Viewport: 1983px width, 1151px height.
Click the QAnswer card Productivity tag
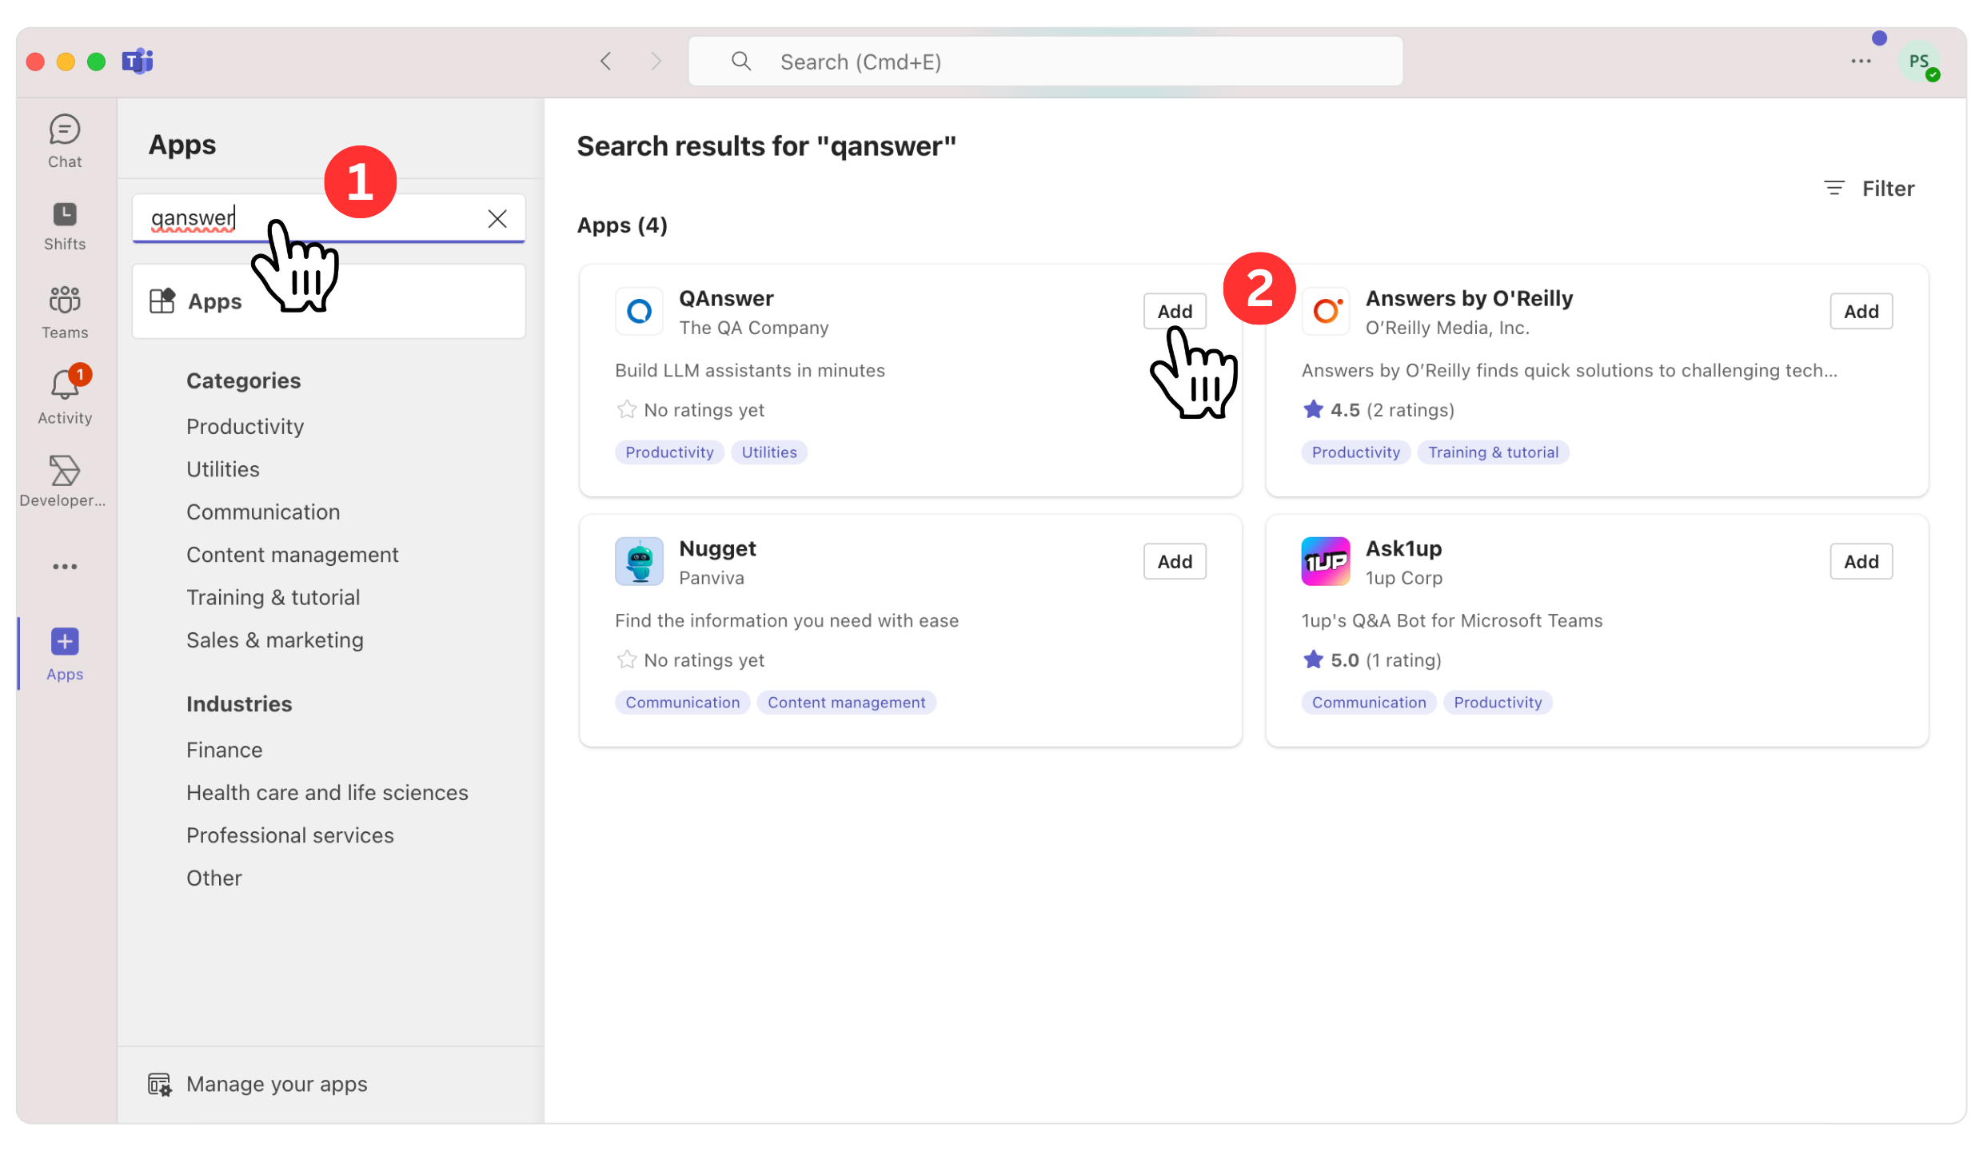pyautogui.click(x=669, y=452)
